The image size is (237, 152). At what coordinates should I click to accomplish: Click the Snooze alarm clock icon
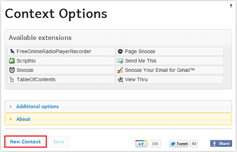pyautogui.click(x=12, y=70)
